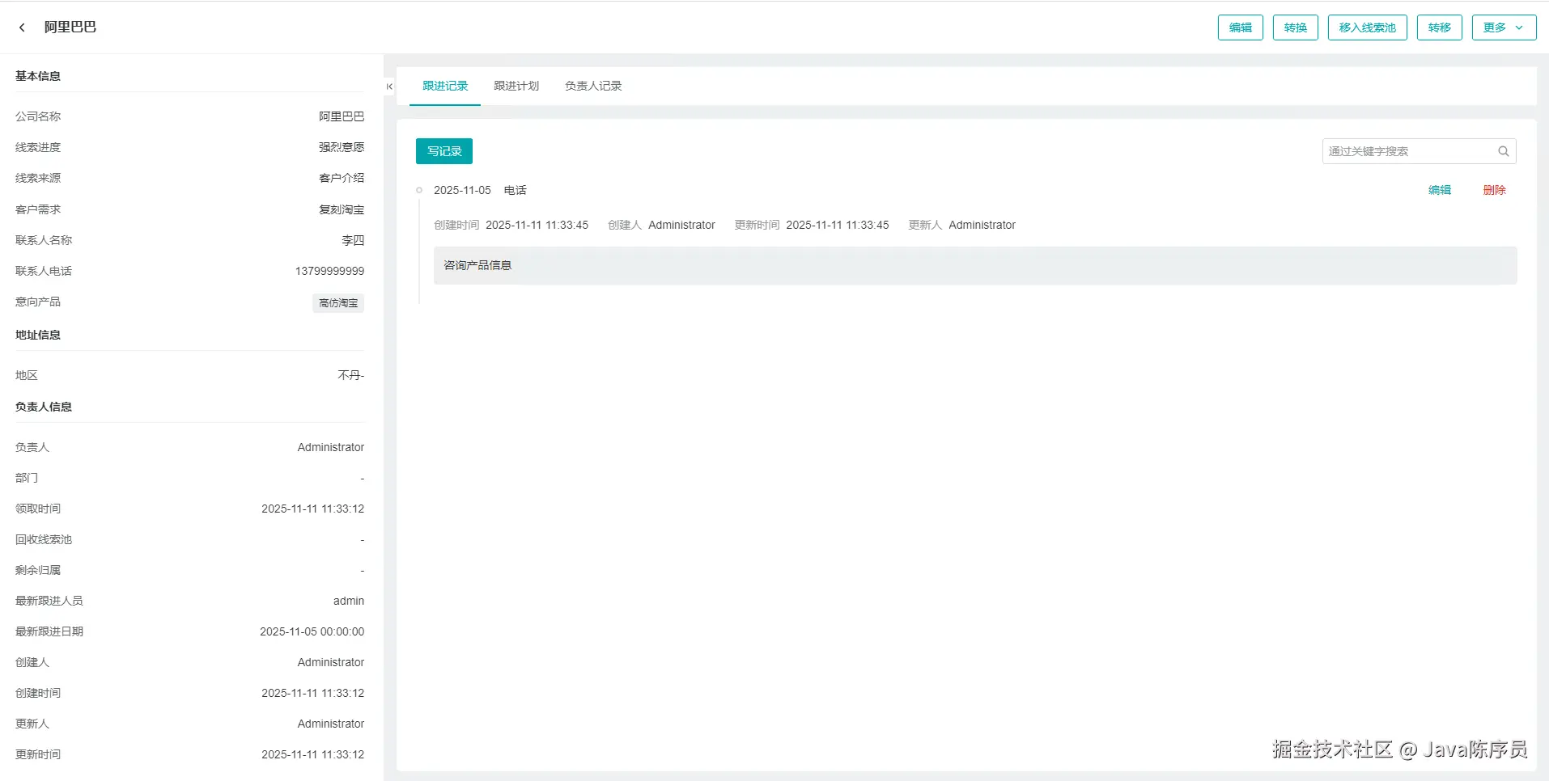Click the 转移 button

(x=1439, y=27)
